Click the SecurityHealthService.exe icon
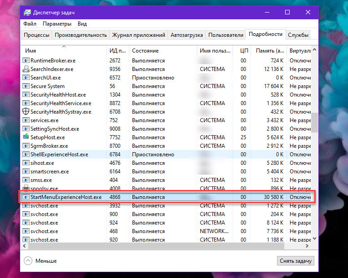Screen dimensions: 348x278 pos(26,103)
